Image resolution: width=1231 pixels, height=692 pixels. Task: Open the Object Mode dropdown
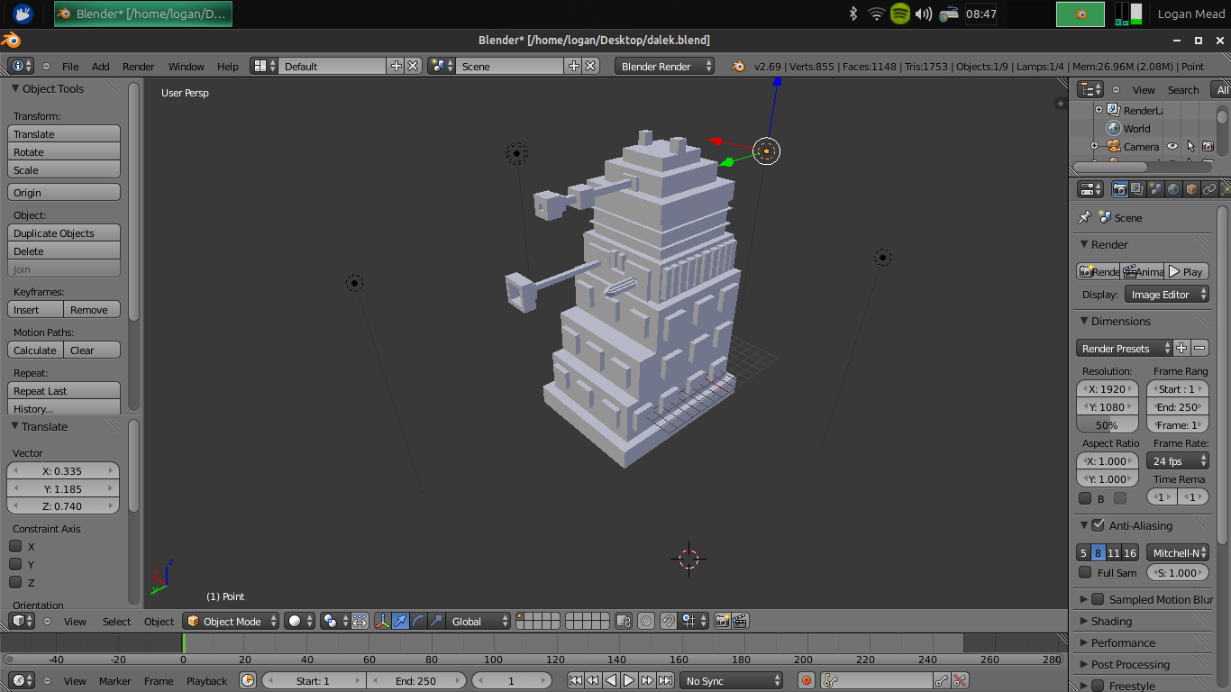coord(231,621)
